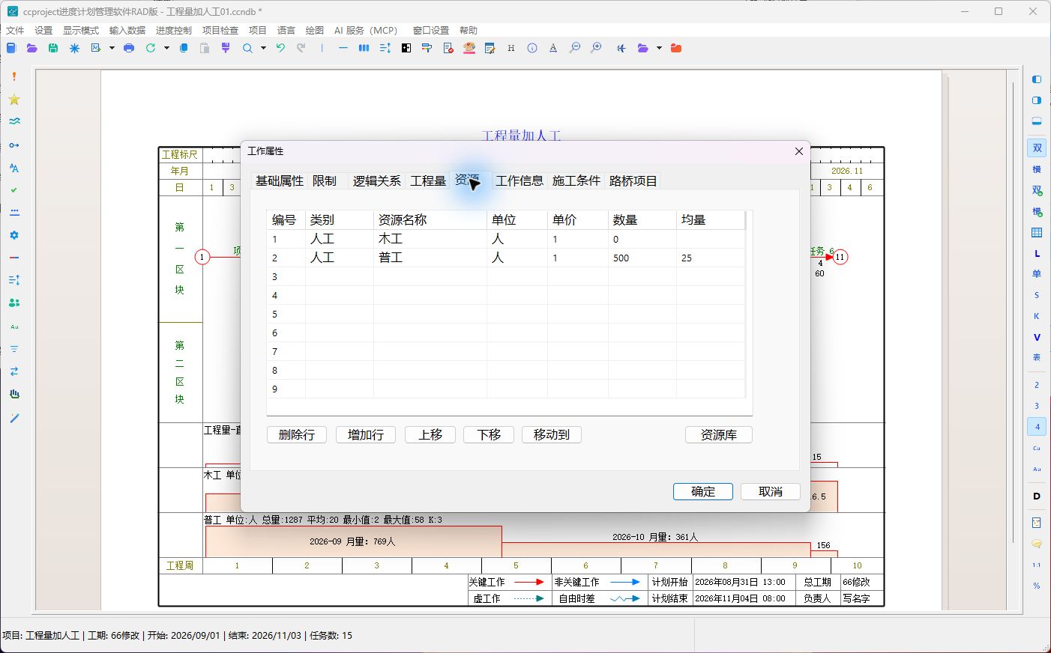
Task: Switch to the 逻辑关系 tab
Action: (x=377, y=180)
